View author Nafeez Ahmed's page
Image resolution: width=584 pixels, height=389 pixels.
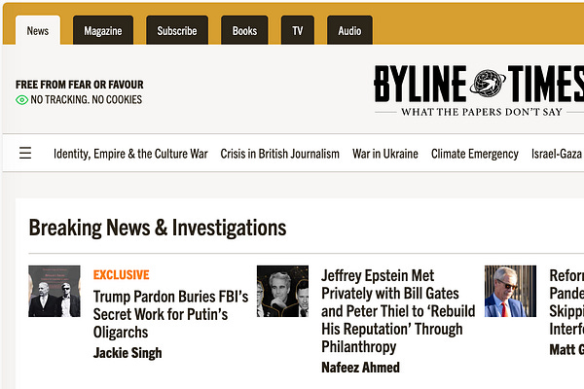360,368
